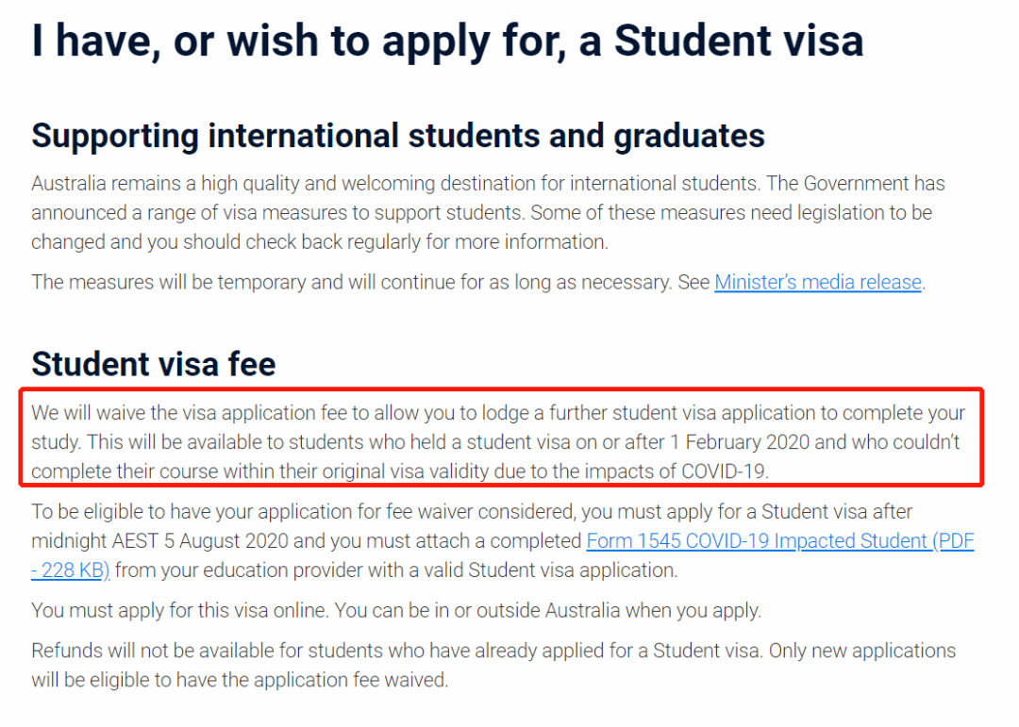Click the sentence starting "Refunds will not be available"
The width and height of the screenshot is (1019, 727).
[x=396, y=651]
